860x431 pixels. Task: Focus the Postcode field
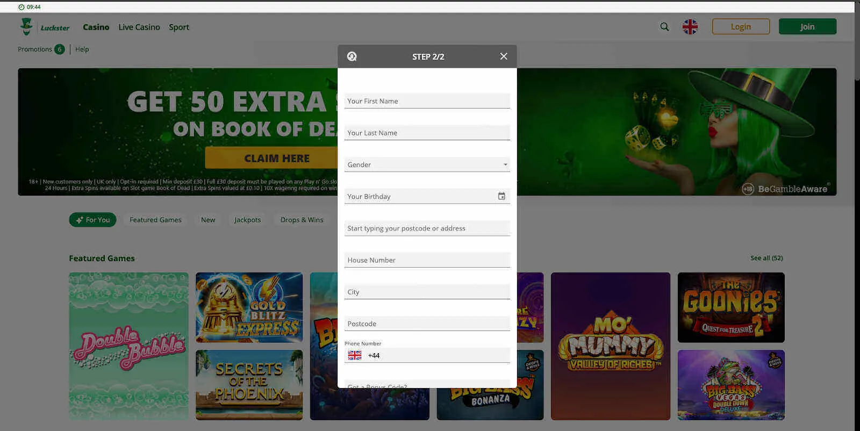tap(427, 324)
